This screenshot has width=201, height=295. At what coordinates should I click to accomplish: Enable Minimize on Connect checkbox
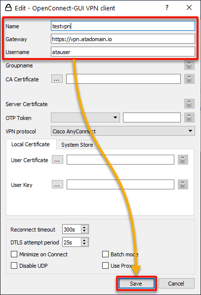click(x=14, y=254)
